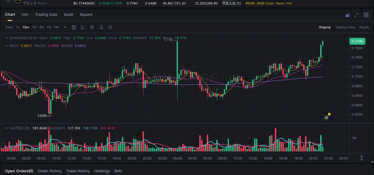374x175 pixels.
Task: Open the go-to-date calendar icon
Action: 74,27
